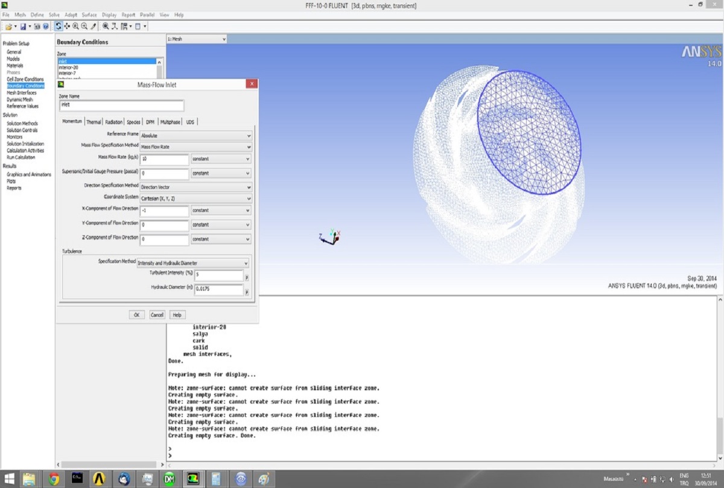Open the Mass Flow Specification Method dropdown
724x488 pixels.
point(195,147)
